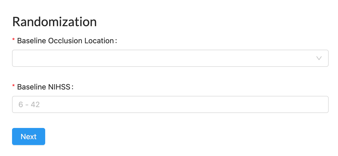Click the word 'Next' on the button
338x156 pixels.
[29, 136]
